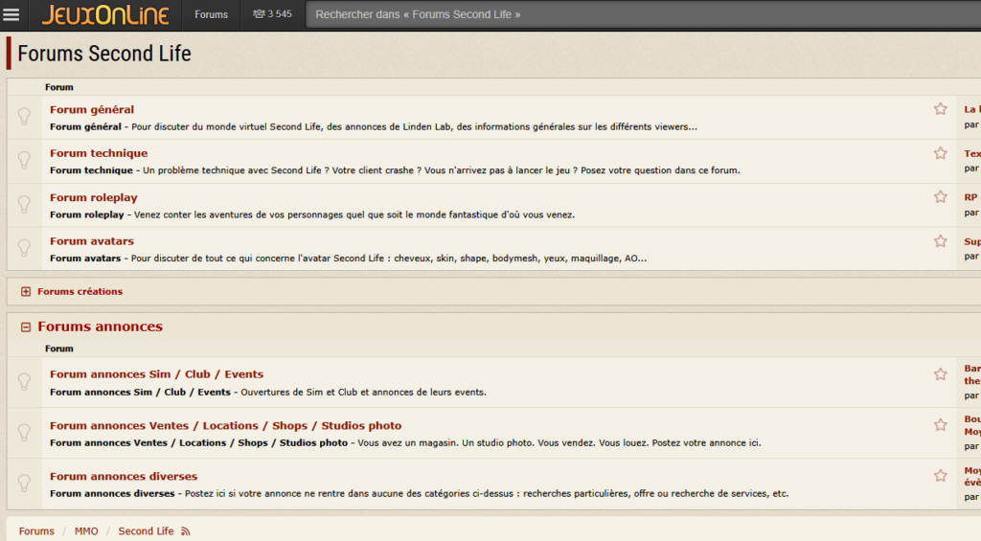Screen dimensions: 981x541
Task: Click the lightbulb icon for Forum annonces diverses
Action: tap(25, 484)
